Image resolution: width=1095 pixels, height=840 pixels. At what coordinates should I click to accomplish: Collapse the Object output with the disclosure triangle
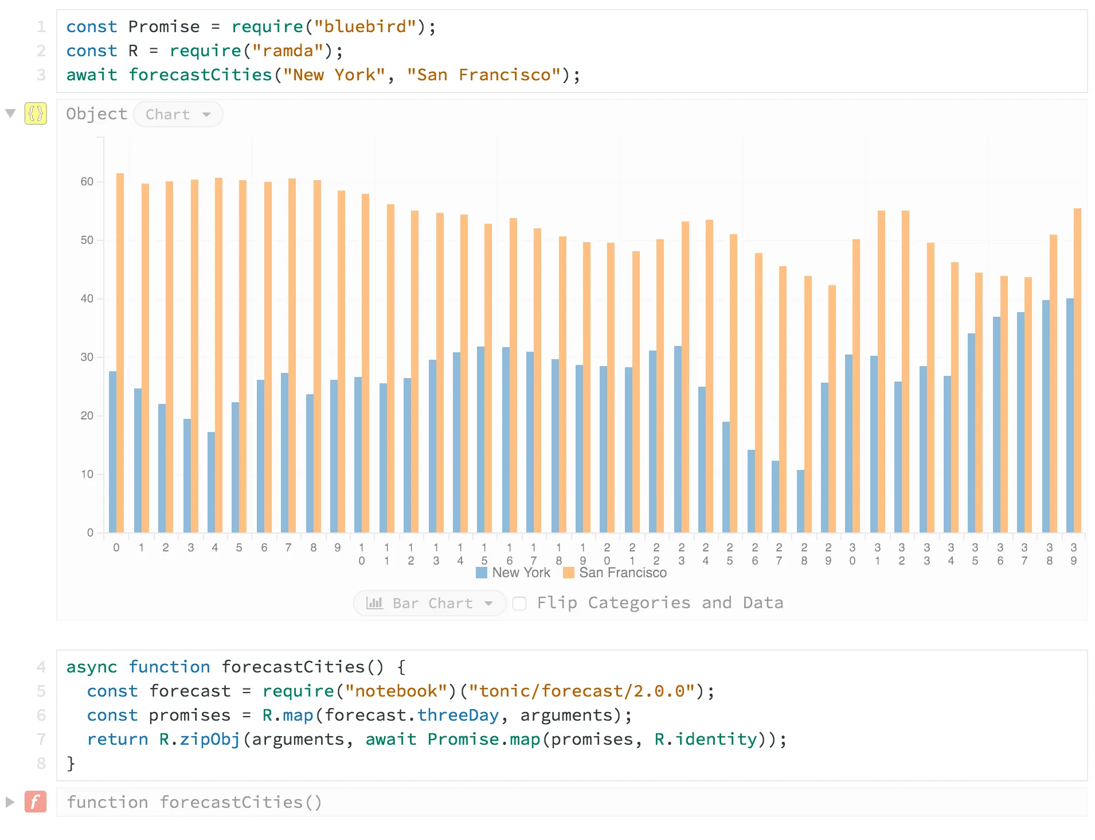[10, 112]
